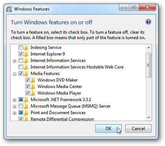Select the 'Indexing Service' label
Image resolution: width=165 pixels, height=146 pixels.
(x=46, y=47)
